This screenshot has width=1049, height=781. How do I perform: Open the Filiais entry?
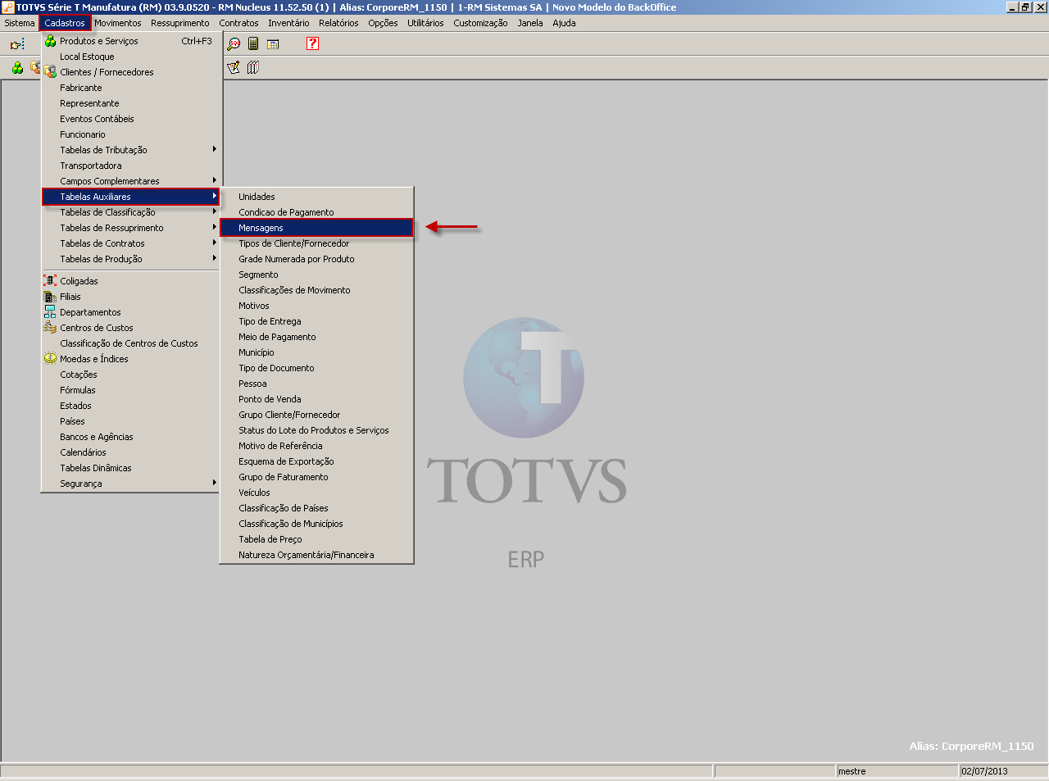click(132, 297)
